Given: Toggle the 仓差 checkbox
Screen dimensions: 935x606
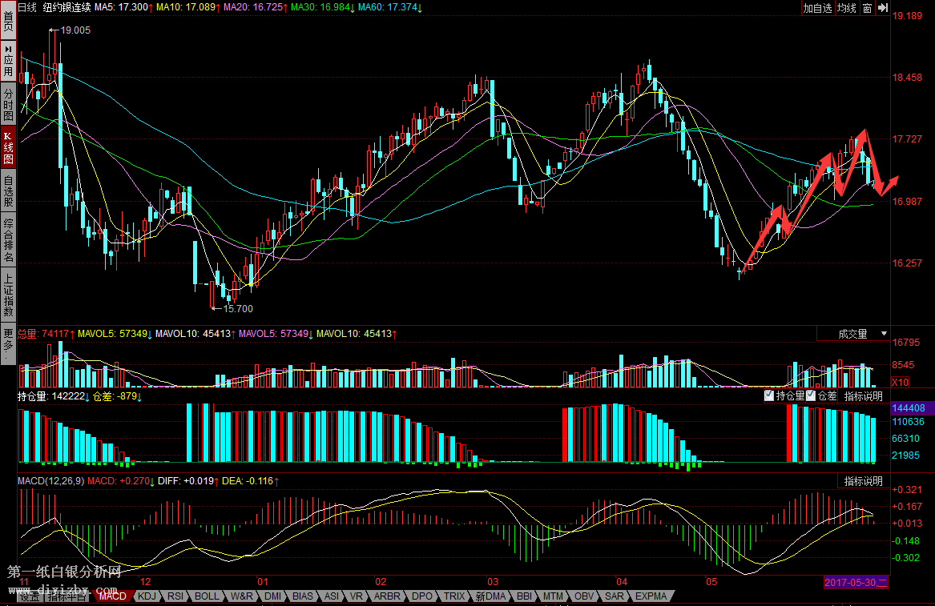Looking at the screenshot, I should 811,395.
